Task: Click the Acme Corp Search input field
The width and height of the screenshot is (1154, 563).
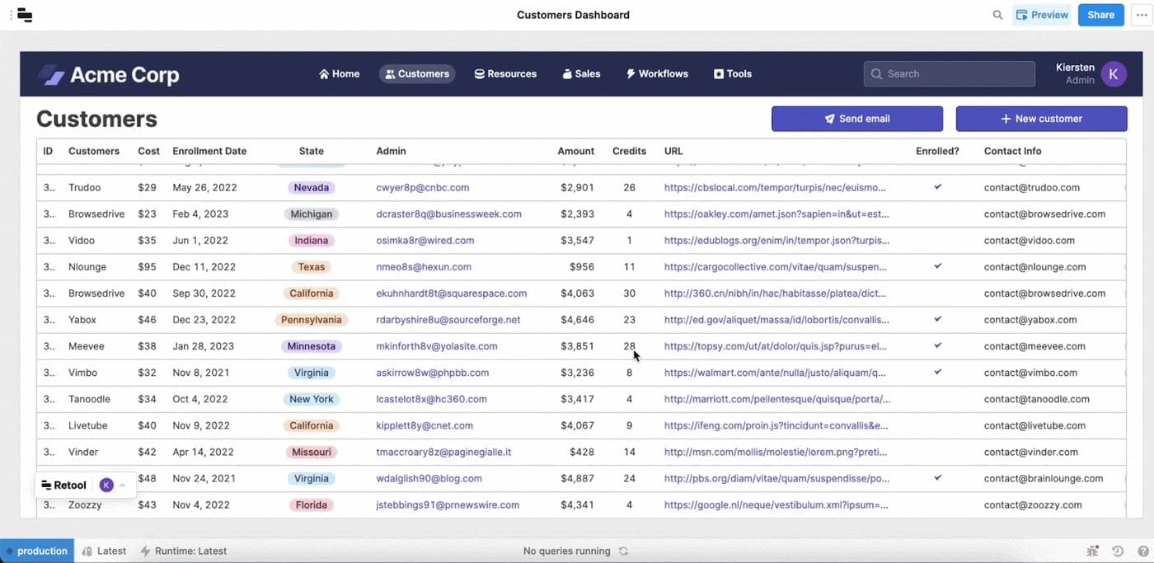Action: click(x=949, y=74)
